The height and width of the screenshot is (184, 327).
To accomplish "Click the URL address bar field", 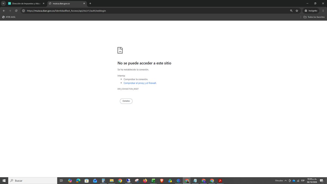I will point(155,11).
